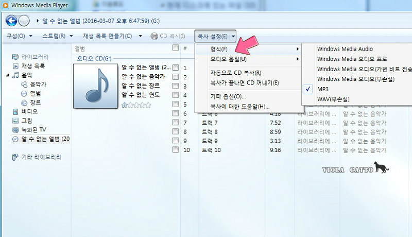The height and width of the screenshot is (237, 412).
Task: Click the 오디오 CD(G:) group link
Action: 94,59
